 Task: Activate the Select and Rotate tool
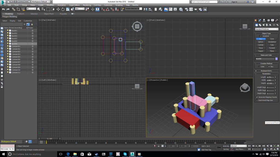(x=63, y=9)
